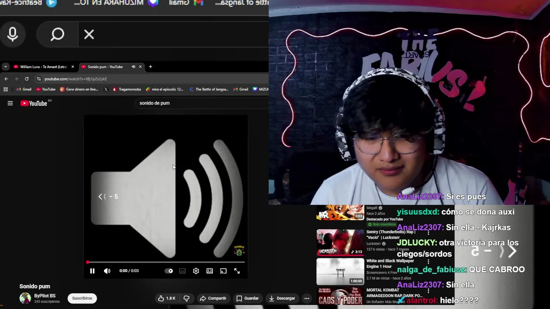Open the 'Sonido pum' video title text
The image size is (550, 309).
(35, 286)
